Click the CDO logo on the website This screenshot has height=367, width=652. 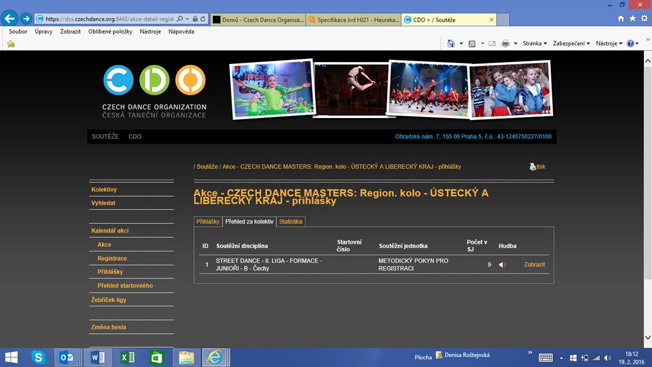click(x=154, y=91)
